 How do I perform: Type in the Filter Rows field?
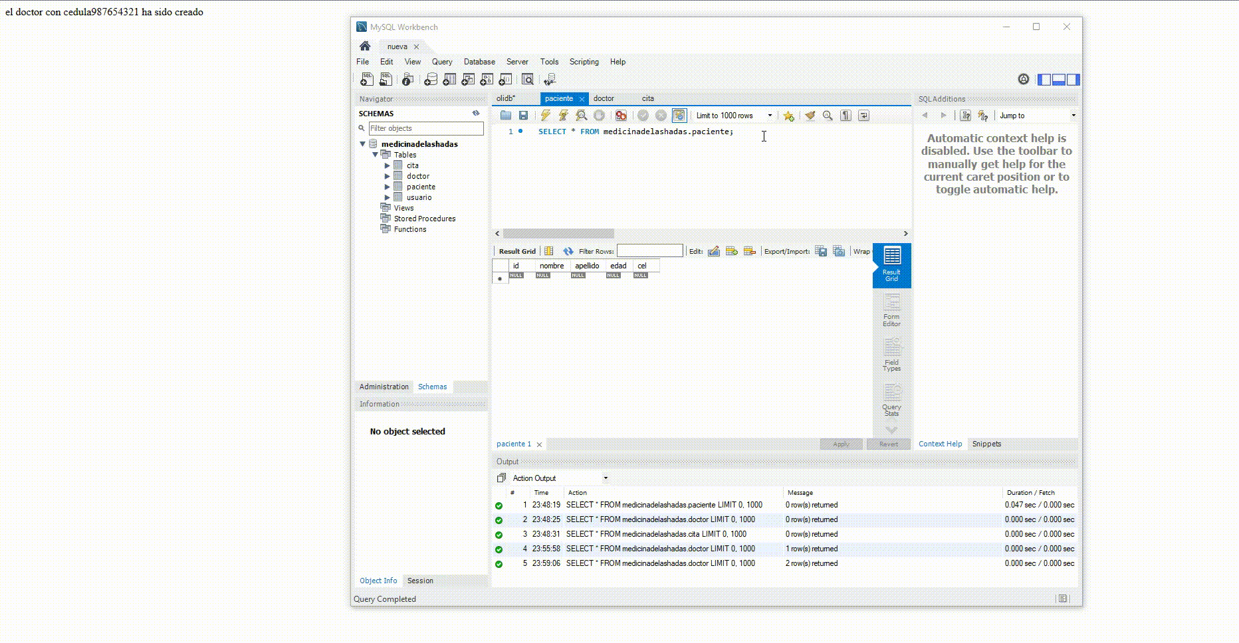pyautogui.click(x=649, y=250)
